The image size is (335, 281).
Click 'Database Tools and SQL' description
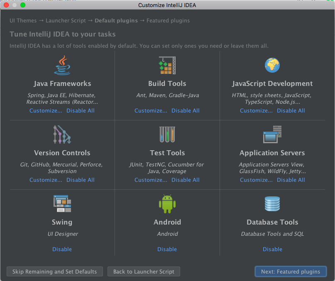click(272, 234)
